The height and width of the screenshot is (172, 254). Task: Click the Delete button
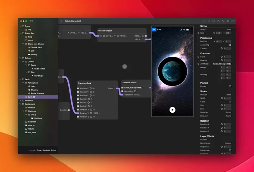coord(54,150)
